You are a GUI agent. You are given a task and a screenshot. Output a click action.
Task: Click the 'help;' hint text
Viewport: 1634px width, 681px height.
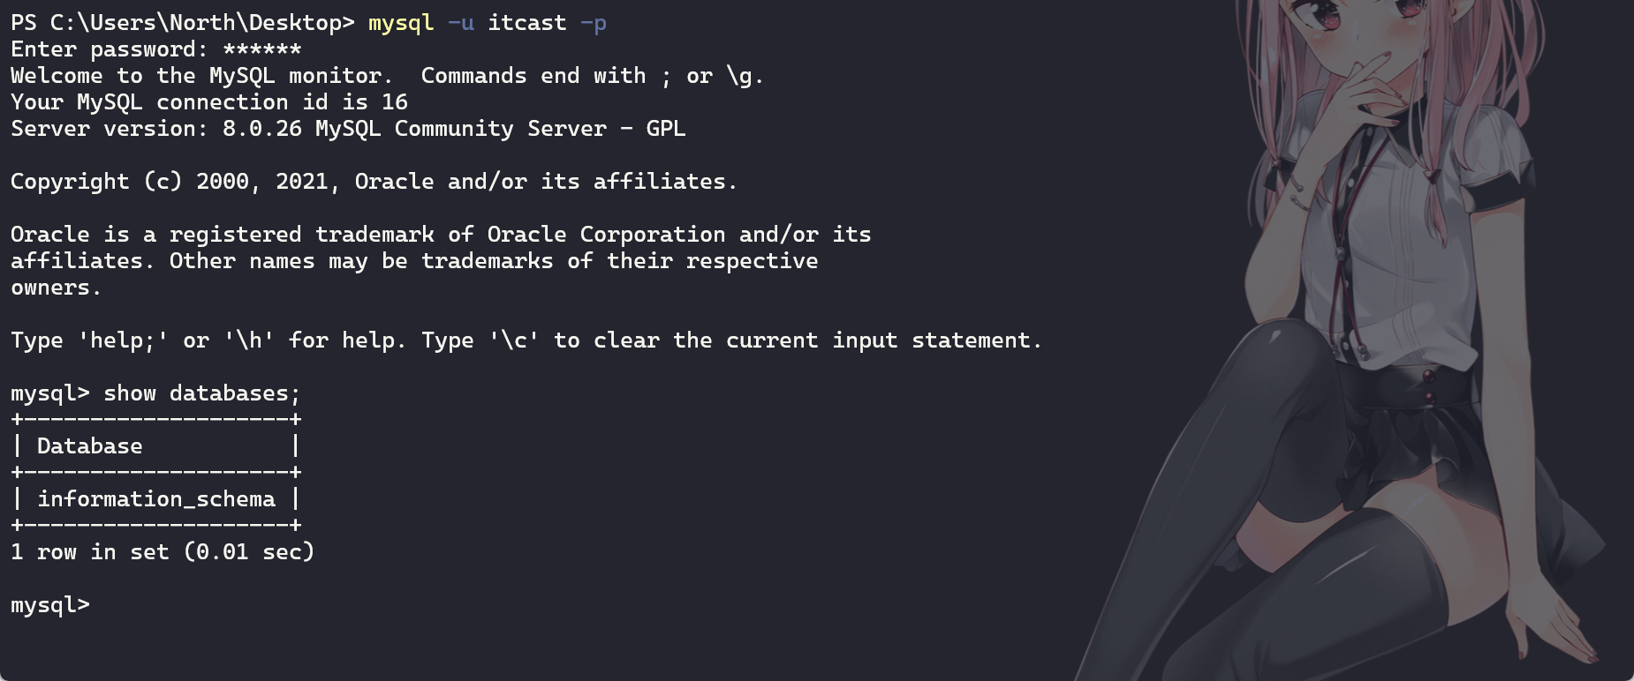[x=123, y=340]
